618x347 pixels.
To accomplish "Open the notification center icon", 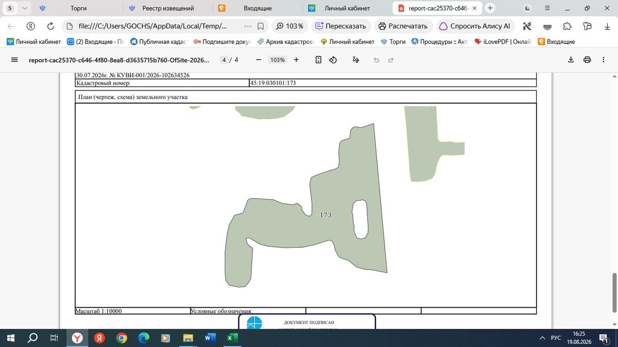I will click(604, 338).
